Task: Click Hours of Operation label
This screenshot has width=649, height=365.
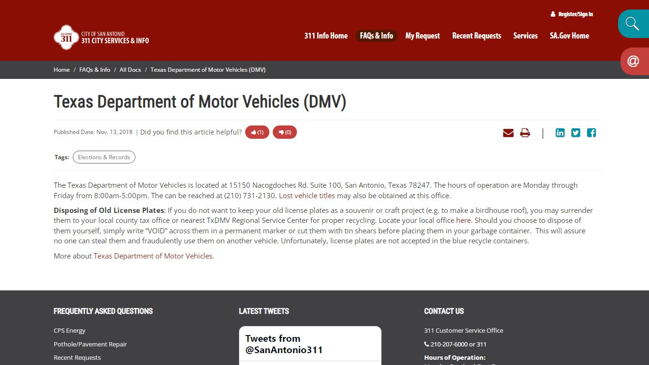Action: click(455, 357)
